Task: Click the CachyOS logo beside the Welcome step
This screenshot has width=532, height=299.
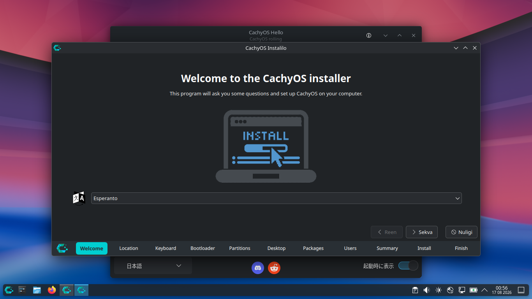Action: 62,248
